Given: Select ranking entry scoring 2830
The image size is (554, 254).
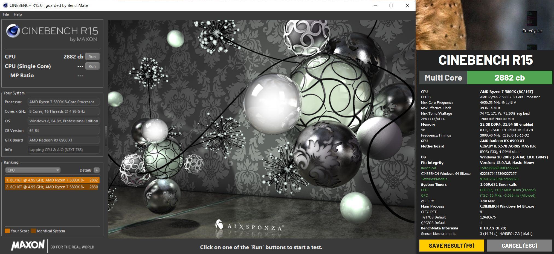Looking at the screenshot, I should point(52,187).
